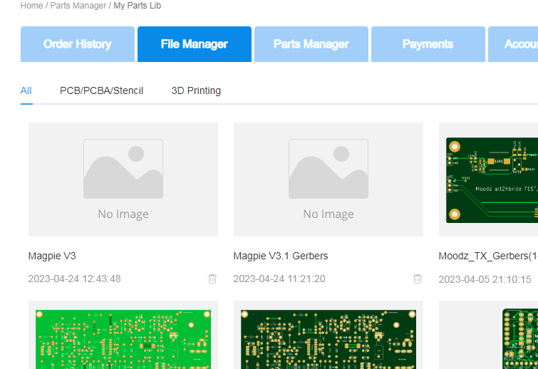Click the Magpie V3.1 Gerbers file name
The height and width of the screenshot is (369, 538).
click(281, 256)
